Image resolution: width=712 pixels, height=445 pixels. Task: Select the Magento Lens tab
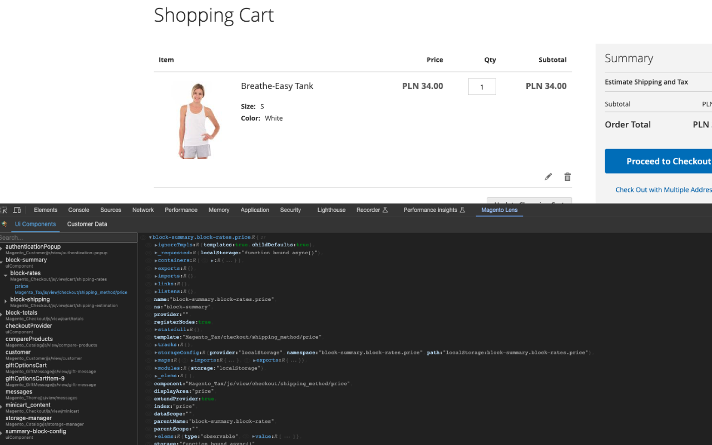(x=500, y=210)
